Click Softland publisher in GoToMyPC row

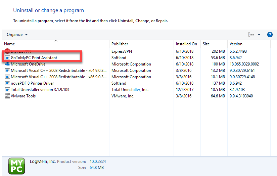tap(119, 58)
